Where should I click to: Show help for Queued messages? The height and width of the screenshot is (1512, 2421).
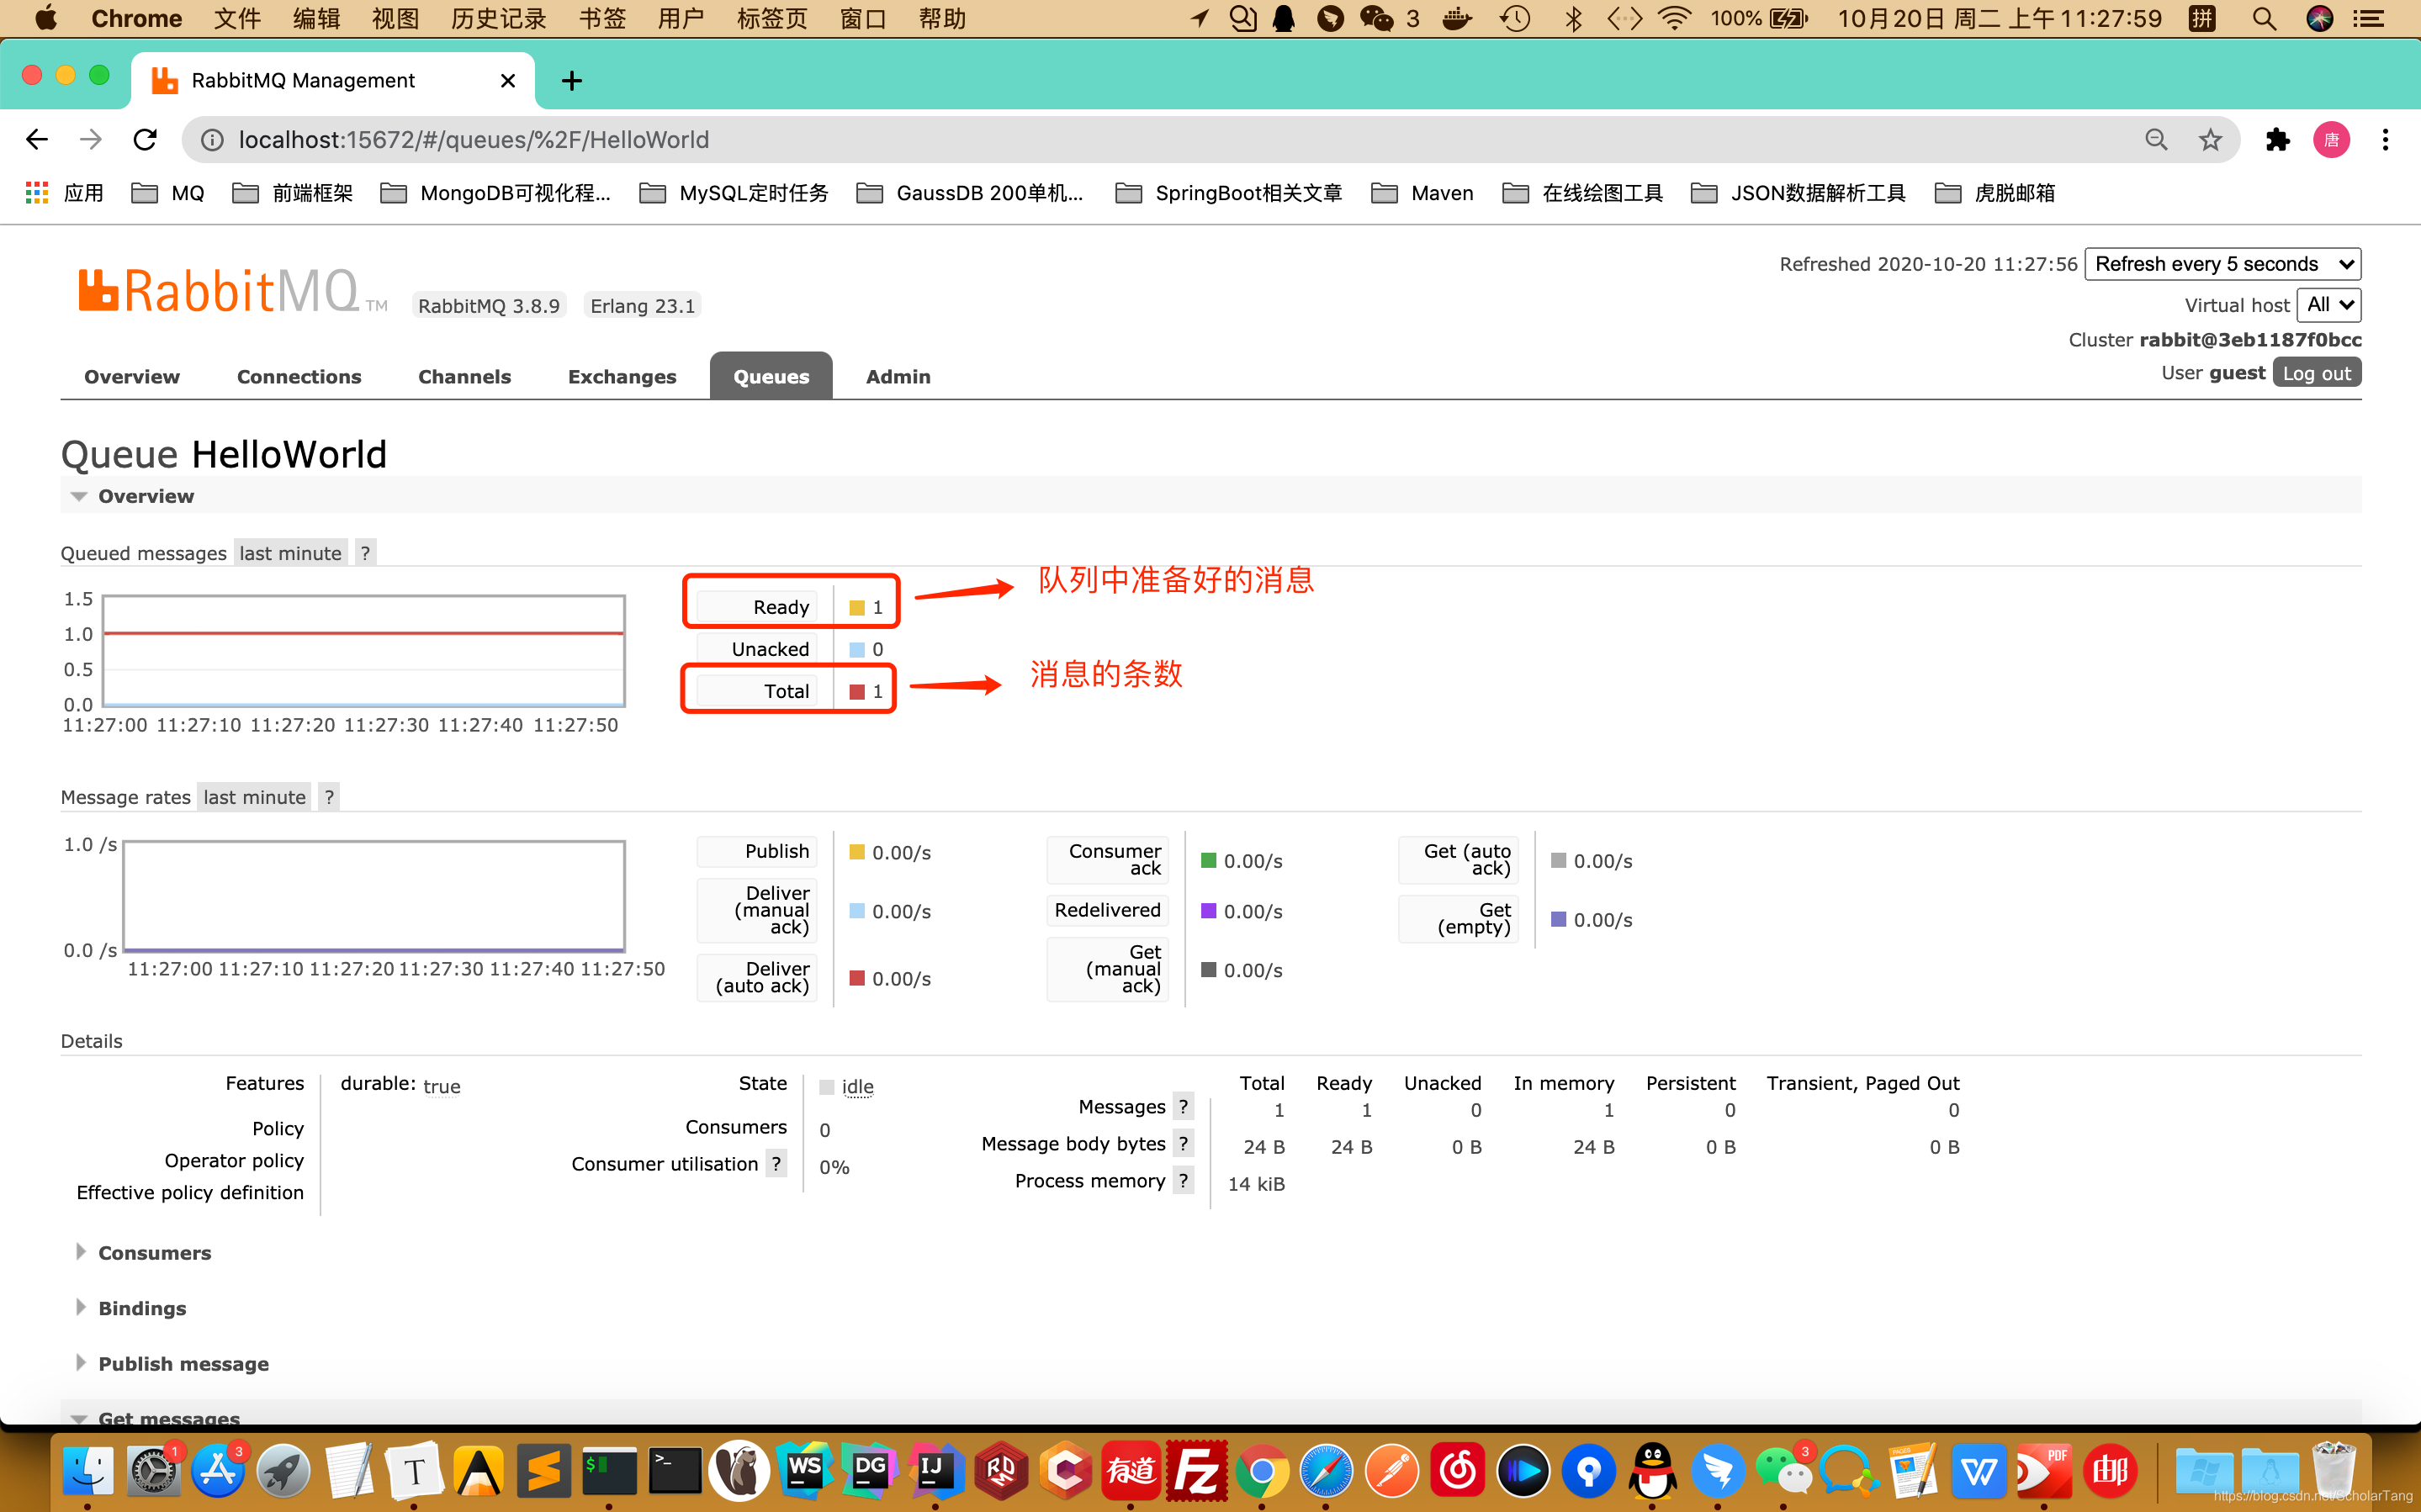365,553
